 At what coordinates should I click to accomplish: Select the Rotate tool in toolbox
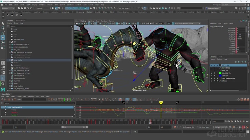click(x=3, y=42)
